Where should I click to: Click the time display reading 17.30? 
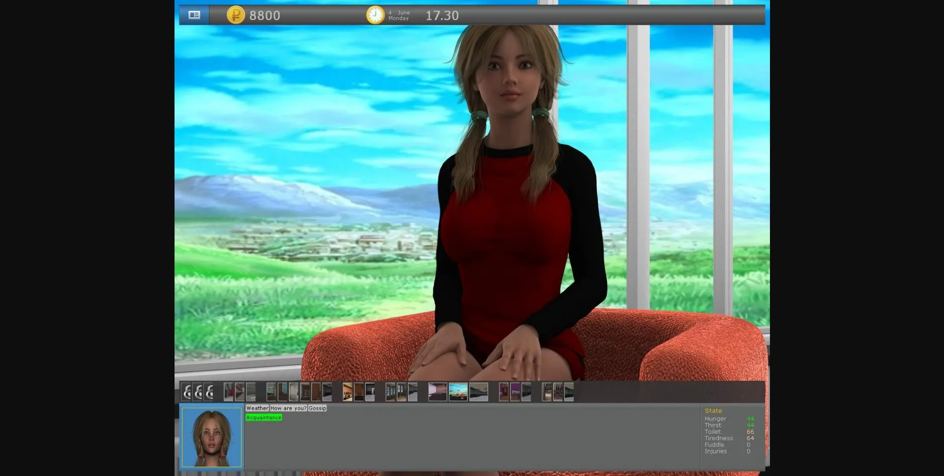pyautogui.click(x=442, y=15)
